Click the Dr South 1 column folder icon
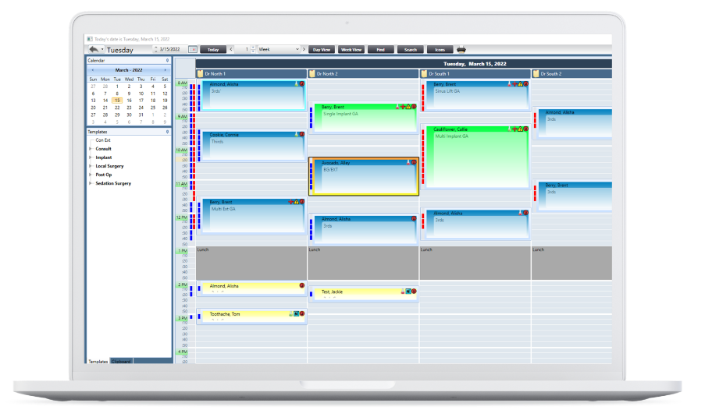This screenshot has height=417, width=705. [x=424, y=74]
